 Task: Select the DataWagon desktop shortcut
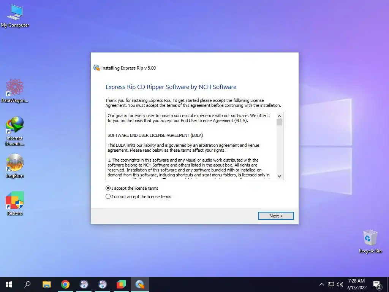(x=15, y=90)
